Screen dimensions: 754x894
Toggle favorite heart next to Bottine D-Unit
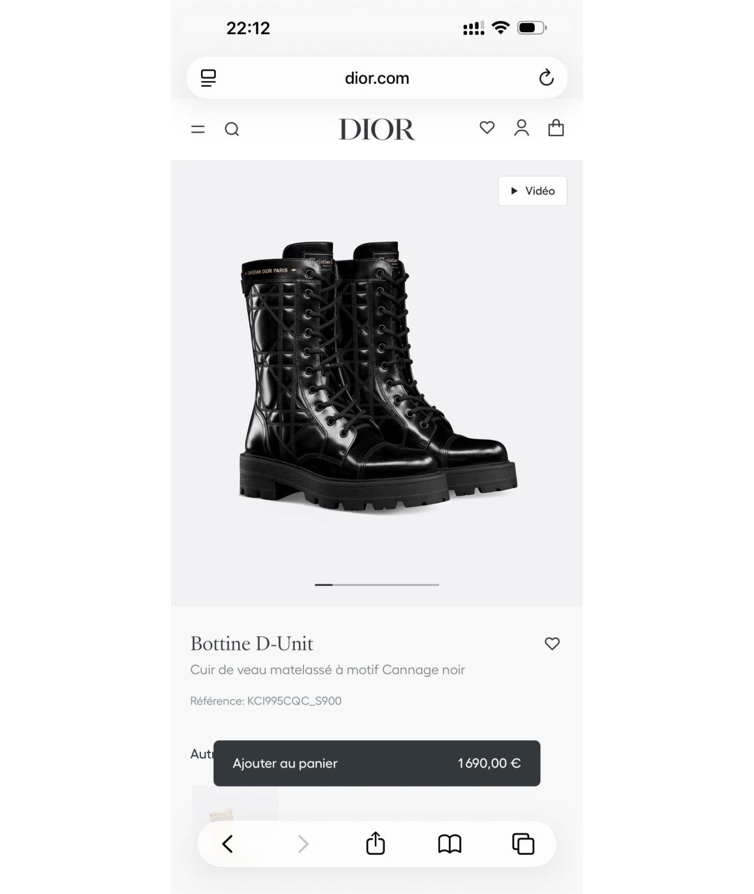(552, 643)
